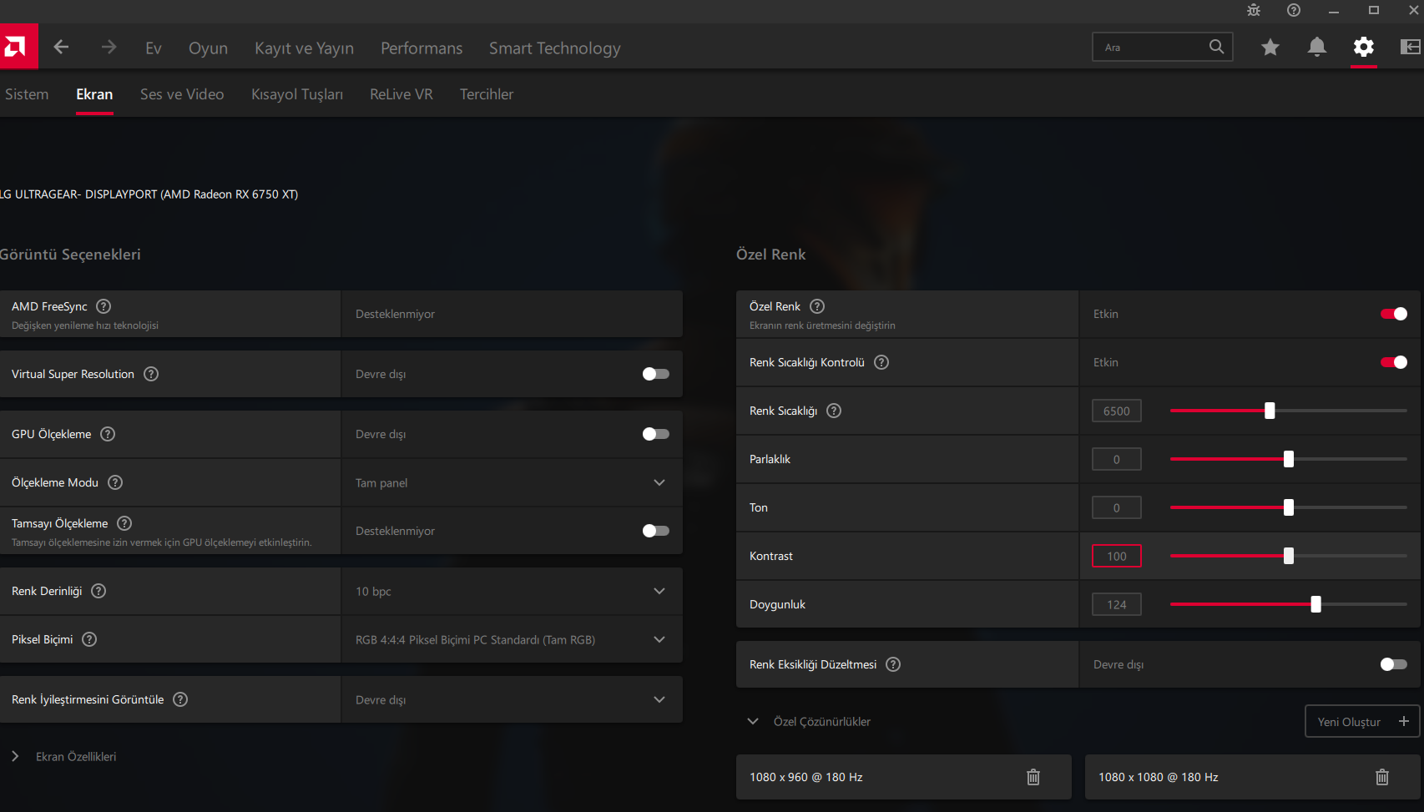Open settings gear icon
The height and width of the screenshot is (812, 1424).
tap(1364, 47)
